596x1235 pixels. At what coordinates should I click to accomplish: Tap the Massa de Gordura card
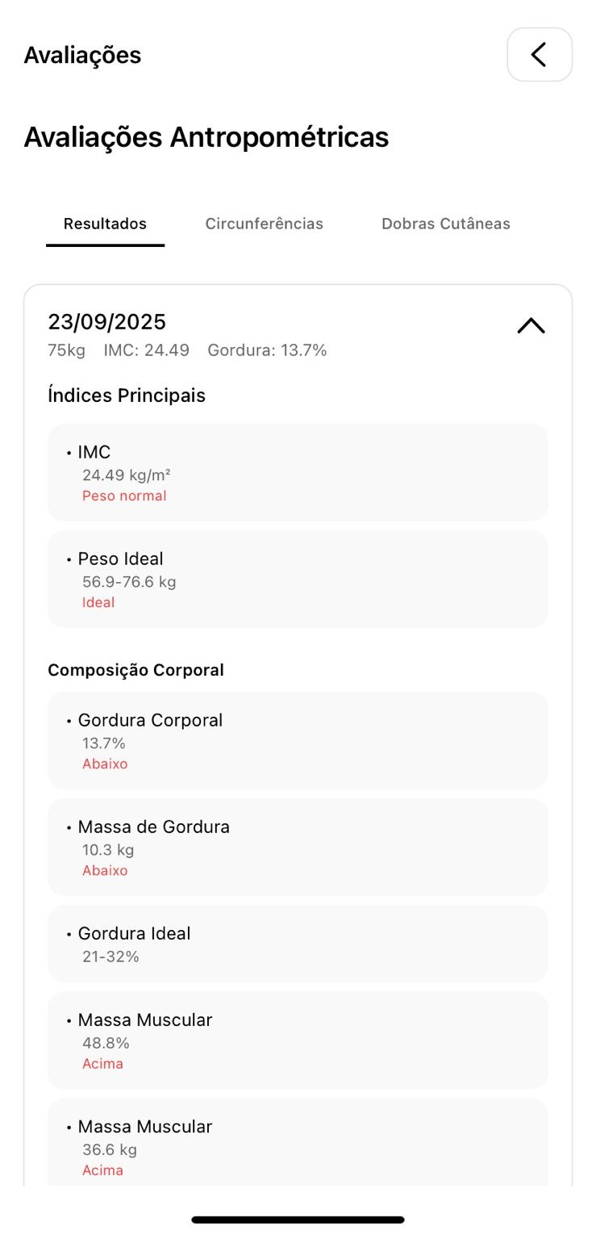(298, 847)
